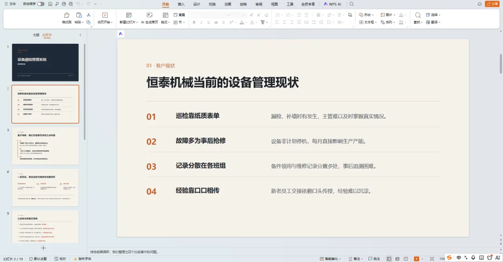
Task: Switch to the 插入 ribbon tab
Action: (181, 4)
